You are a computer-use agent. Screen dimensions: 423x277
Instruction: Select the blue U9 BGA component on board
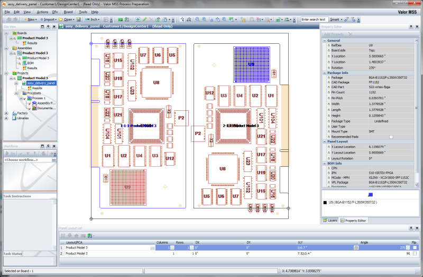point(252,64)
